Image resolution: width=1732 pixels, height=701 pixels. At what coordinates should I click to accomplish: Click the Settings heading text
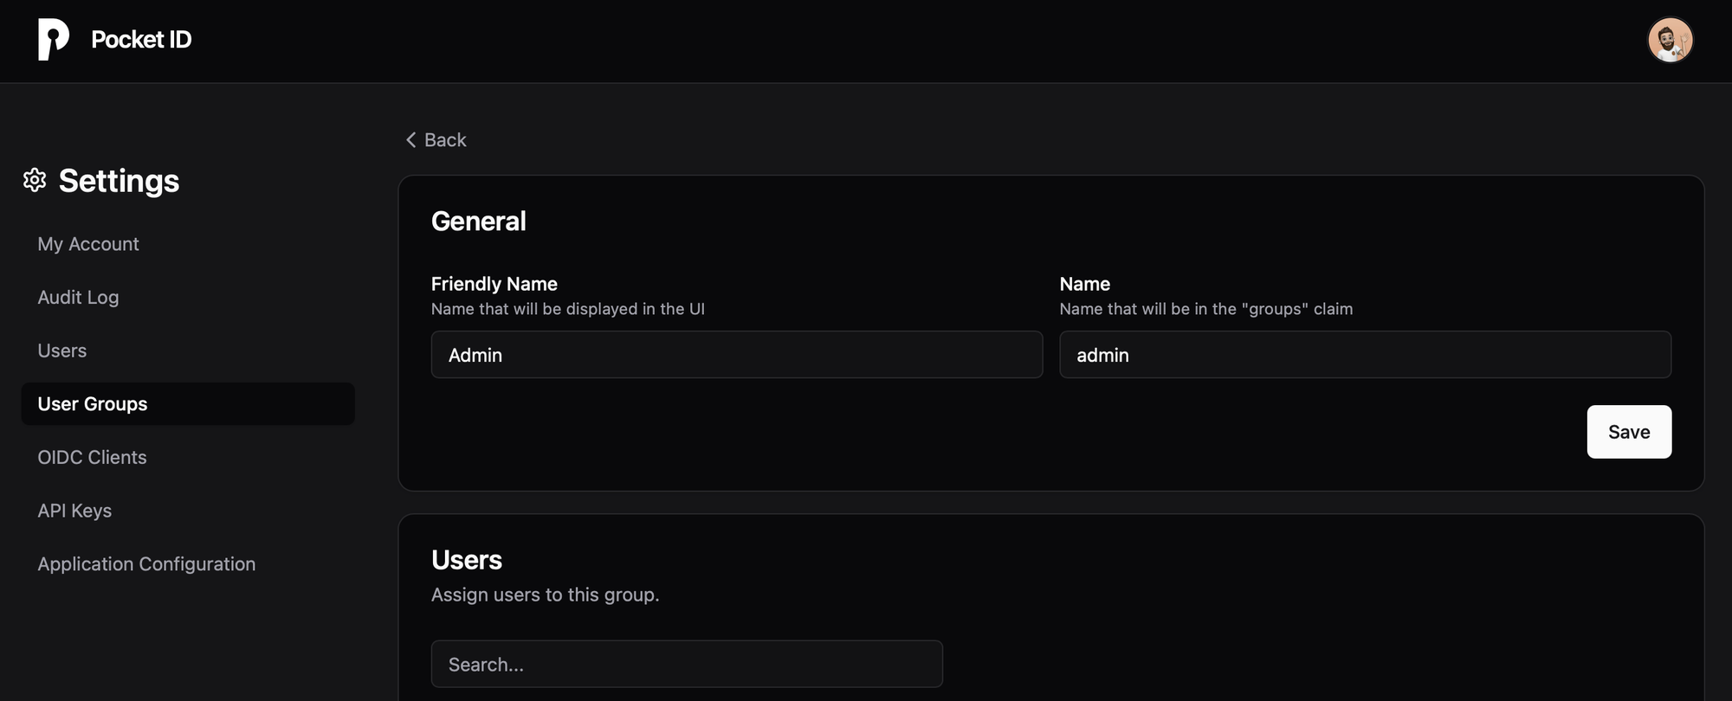click(119, 181)
